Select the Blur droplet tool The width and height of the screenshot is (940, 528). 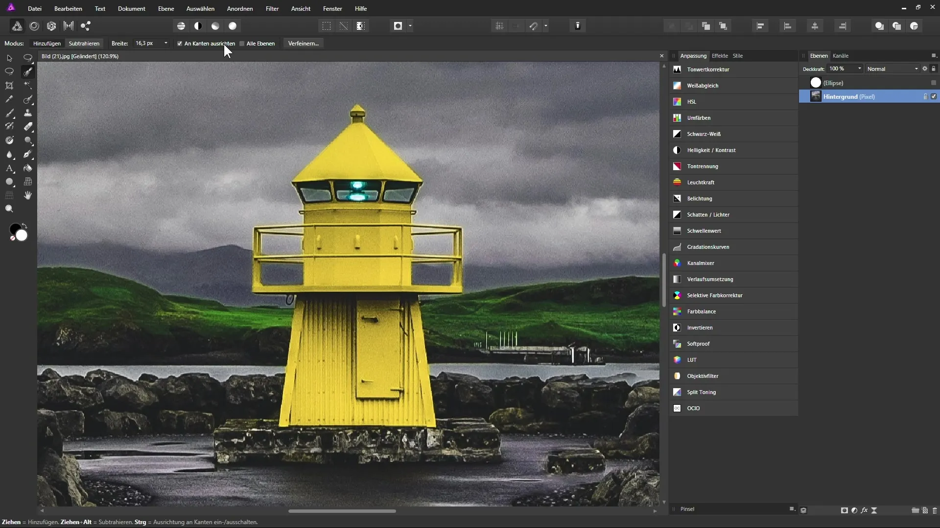[x=9, y=154]
